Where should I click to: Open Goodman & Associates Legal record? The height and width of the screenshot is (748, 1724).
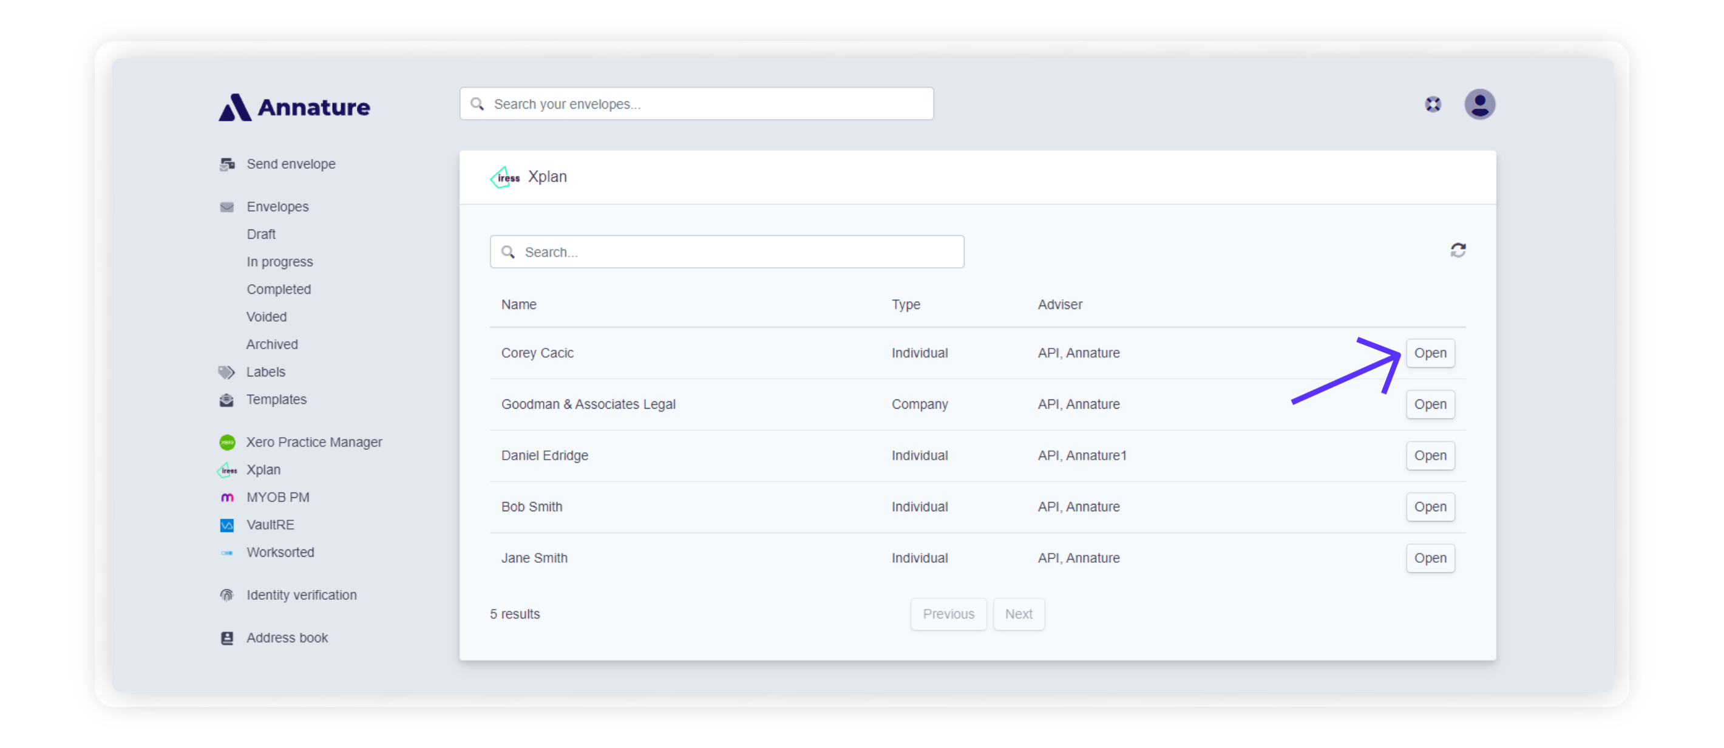point(1430,404)
